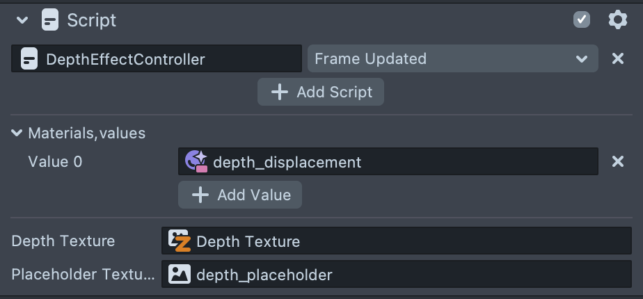The height and width of the screenshot is (299, 643).
Task: Delete Value 0 using its X icon
Action: point(617,162)
